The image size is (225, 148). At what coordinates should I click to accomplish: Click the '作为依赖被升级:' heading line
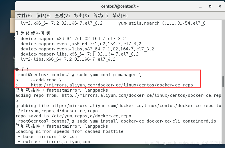pos(34,33)
